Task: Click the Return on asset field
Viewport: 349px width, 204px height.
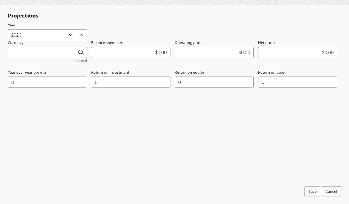Action: click(x=297, y=82)
